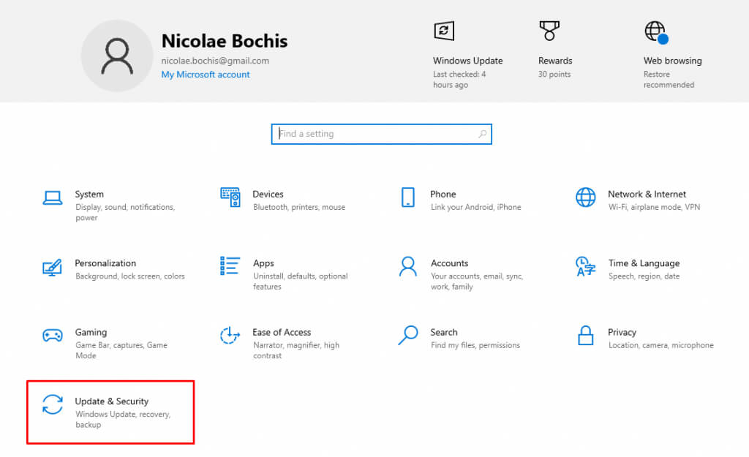Open the My Microsoft account link

tap(206, 75)
